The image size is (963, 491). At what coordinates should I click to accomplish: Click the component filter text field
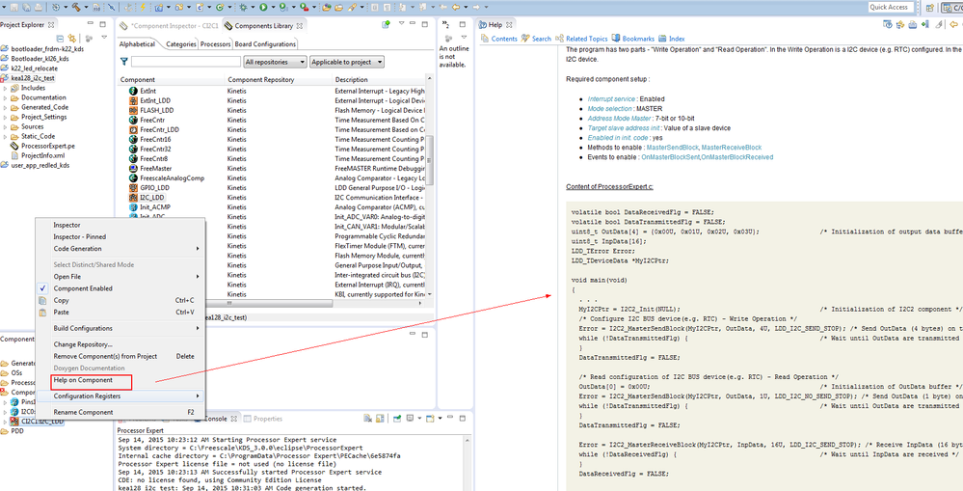(185, 62)
